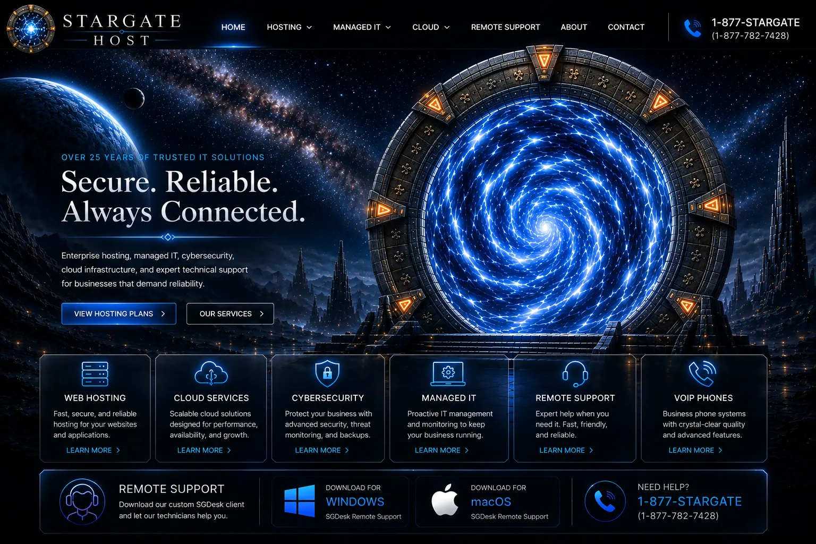Click the Windows logo icon
This screenshot has height=544, width=816.
tap(300, 501)
